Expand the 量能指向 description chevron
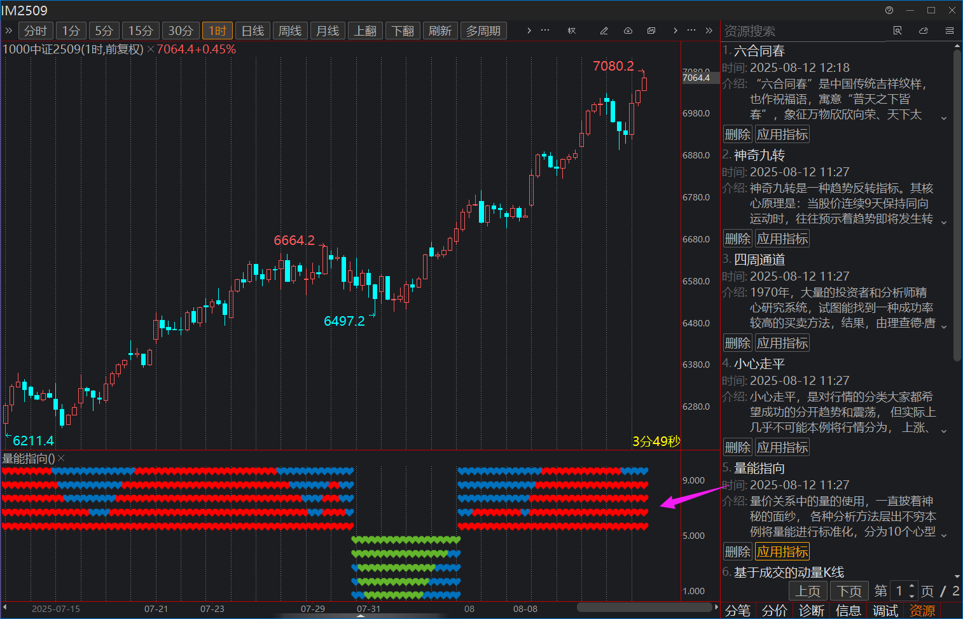963x619 pixels. tap(944, 535)
